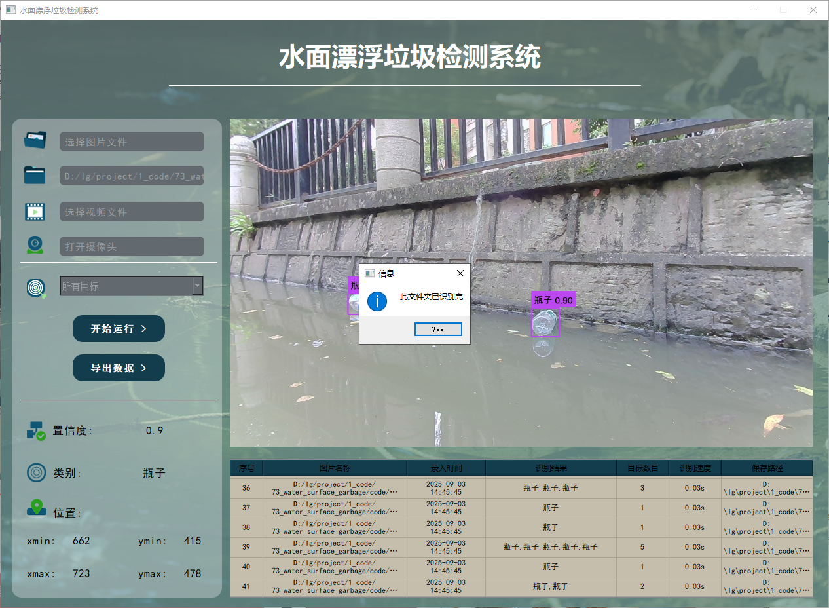Click the 识别结果 column header
The width and height of the screenshot is (829, 608).
[x=551, y=468]
